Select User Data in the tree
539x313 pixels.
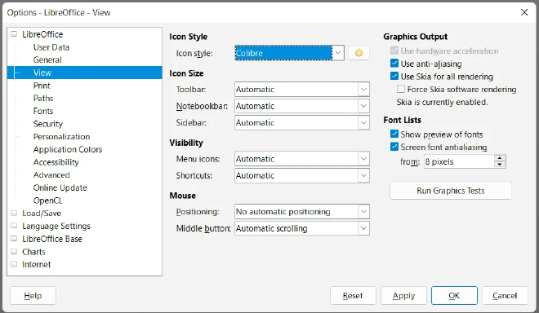click(51, 47)
